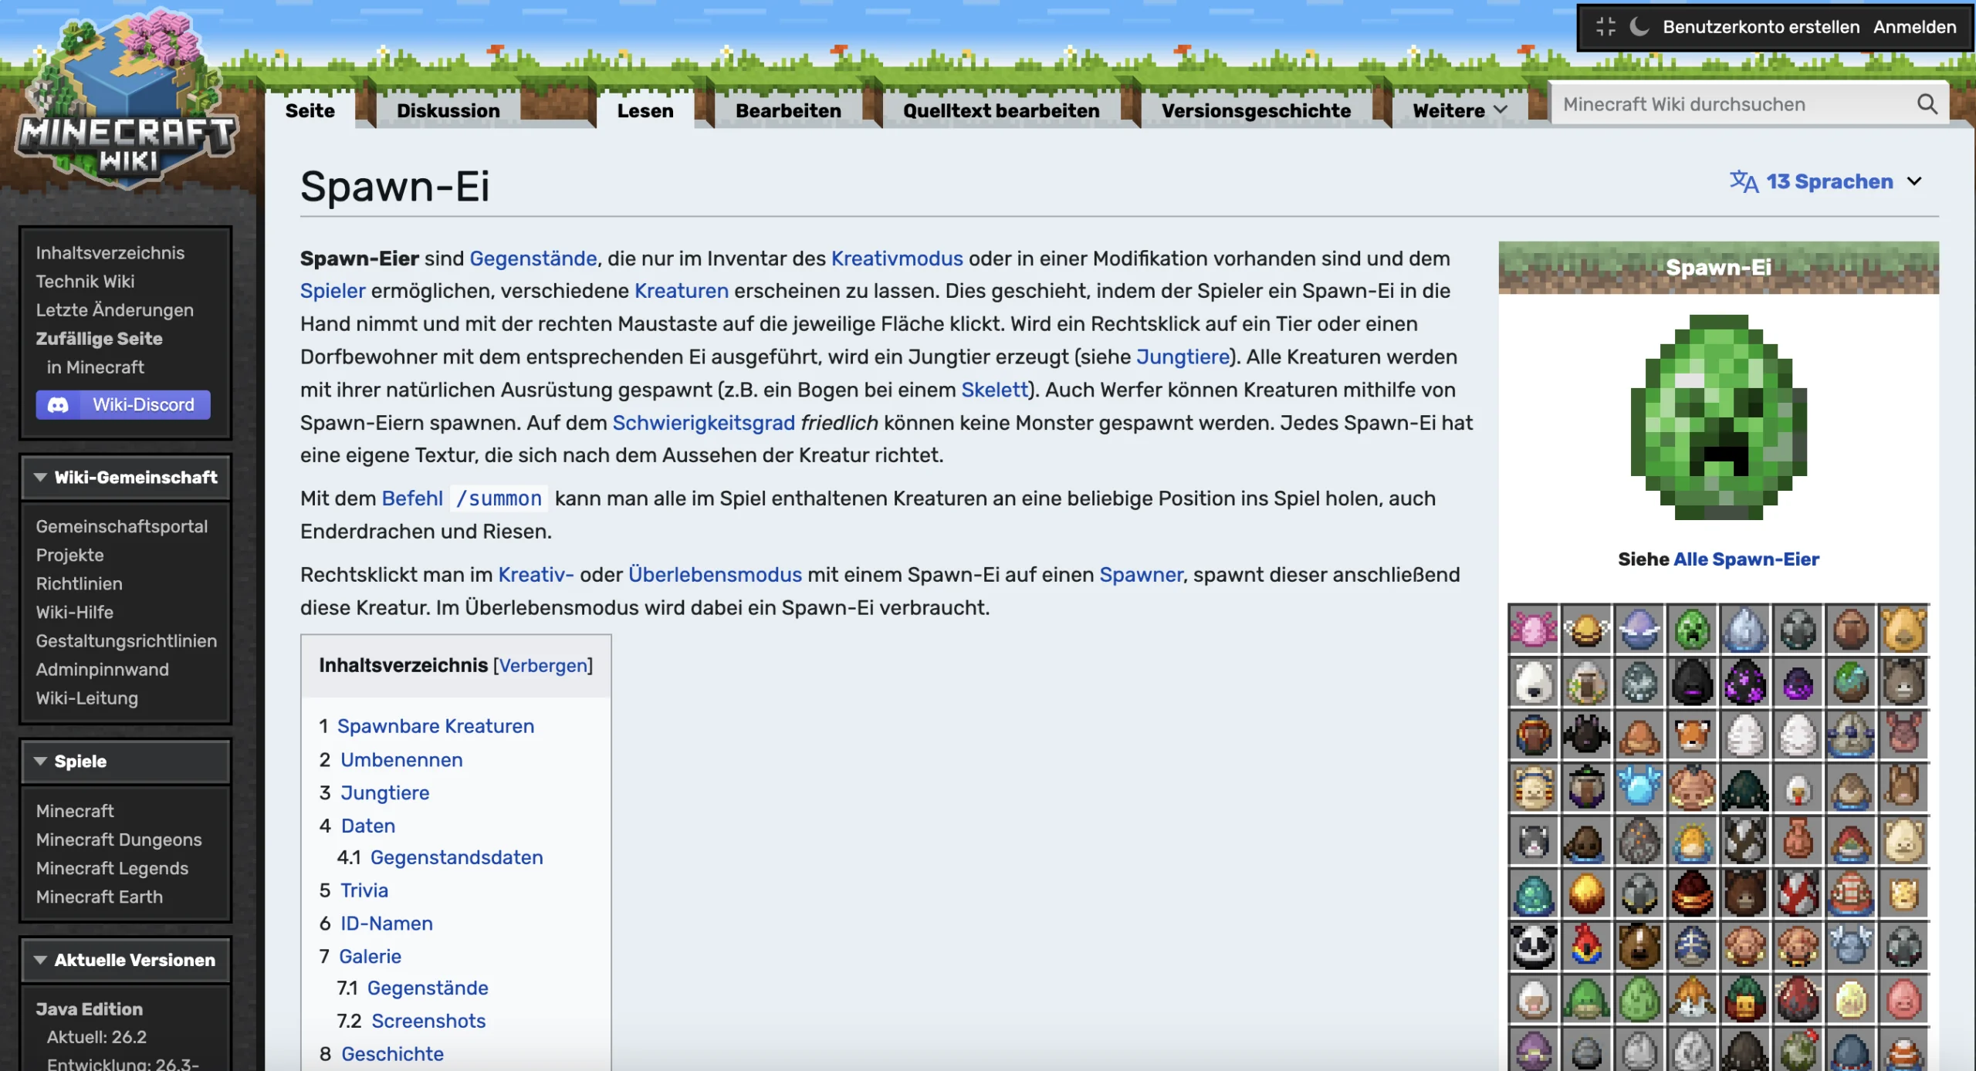1976x1071 pixels.
Task: Click the orange fox spawn egg
Action: pyautogui.click(x=1692, y=735)
